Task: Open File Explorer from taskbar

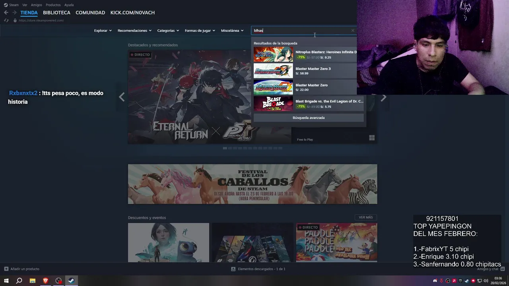Action: (33, 281)
